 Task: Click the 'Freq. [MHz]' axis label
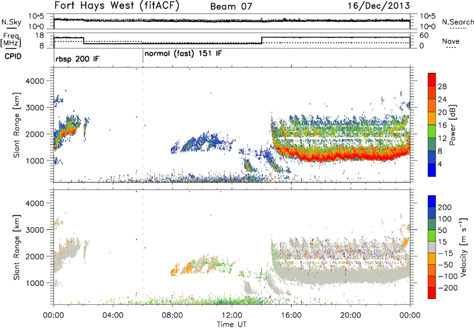tap(11, 40)
